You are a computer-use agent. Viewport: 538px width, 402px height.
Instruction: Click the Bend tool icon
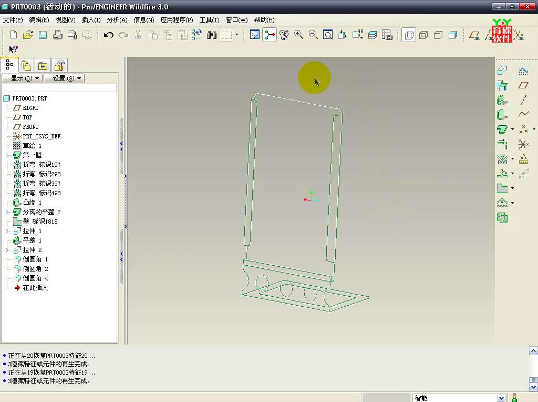[x=502, y=159]
